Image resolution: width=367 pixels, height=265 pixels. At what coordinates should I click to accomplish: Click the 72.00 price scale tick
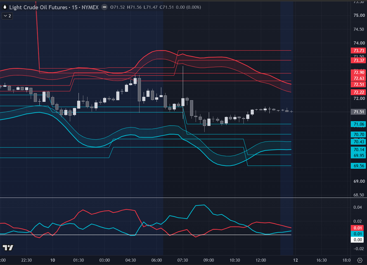[x=359, y=99]
